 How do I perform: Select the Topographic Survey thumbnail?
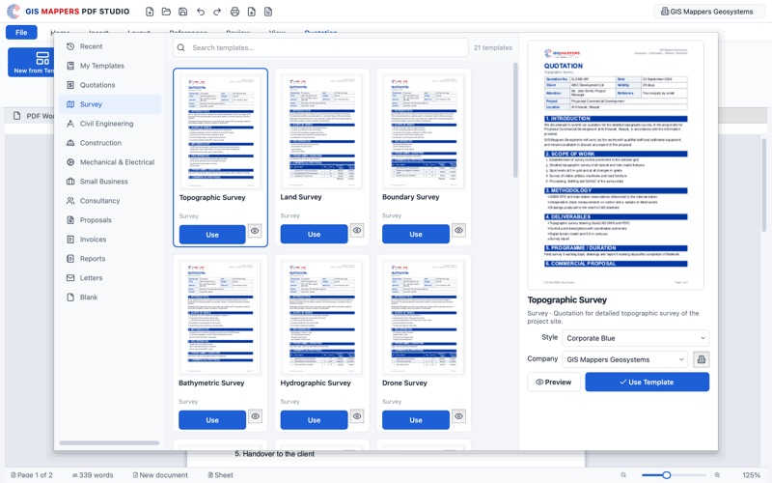coord(221,132)
